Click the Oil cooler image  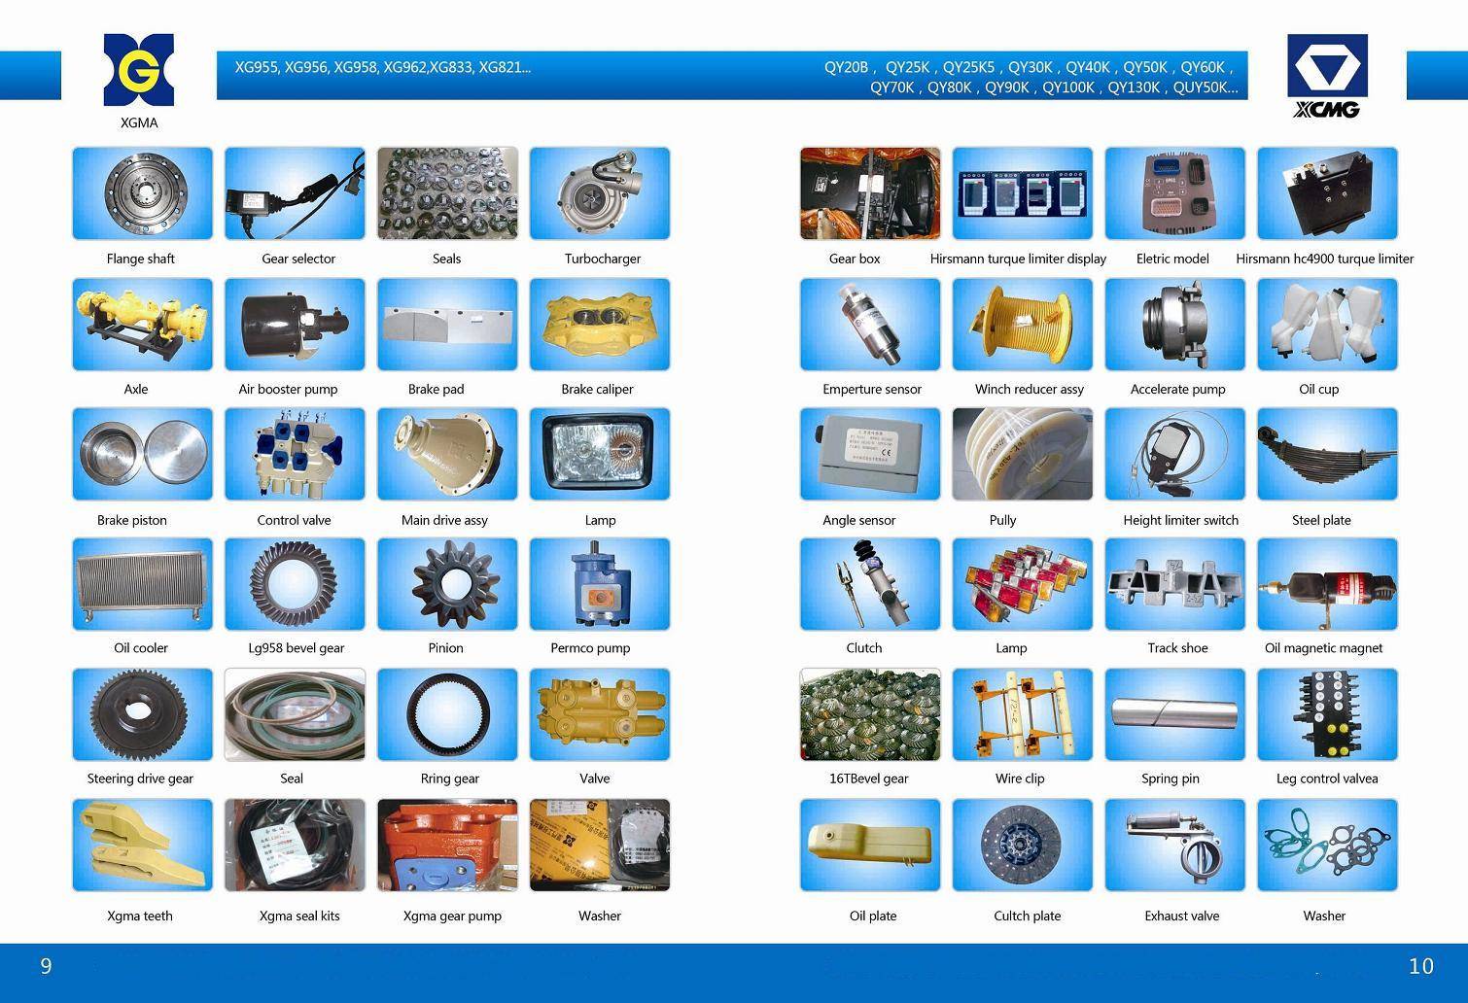coord(142,583)
